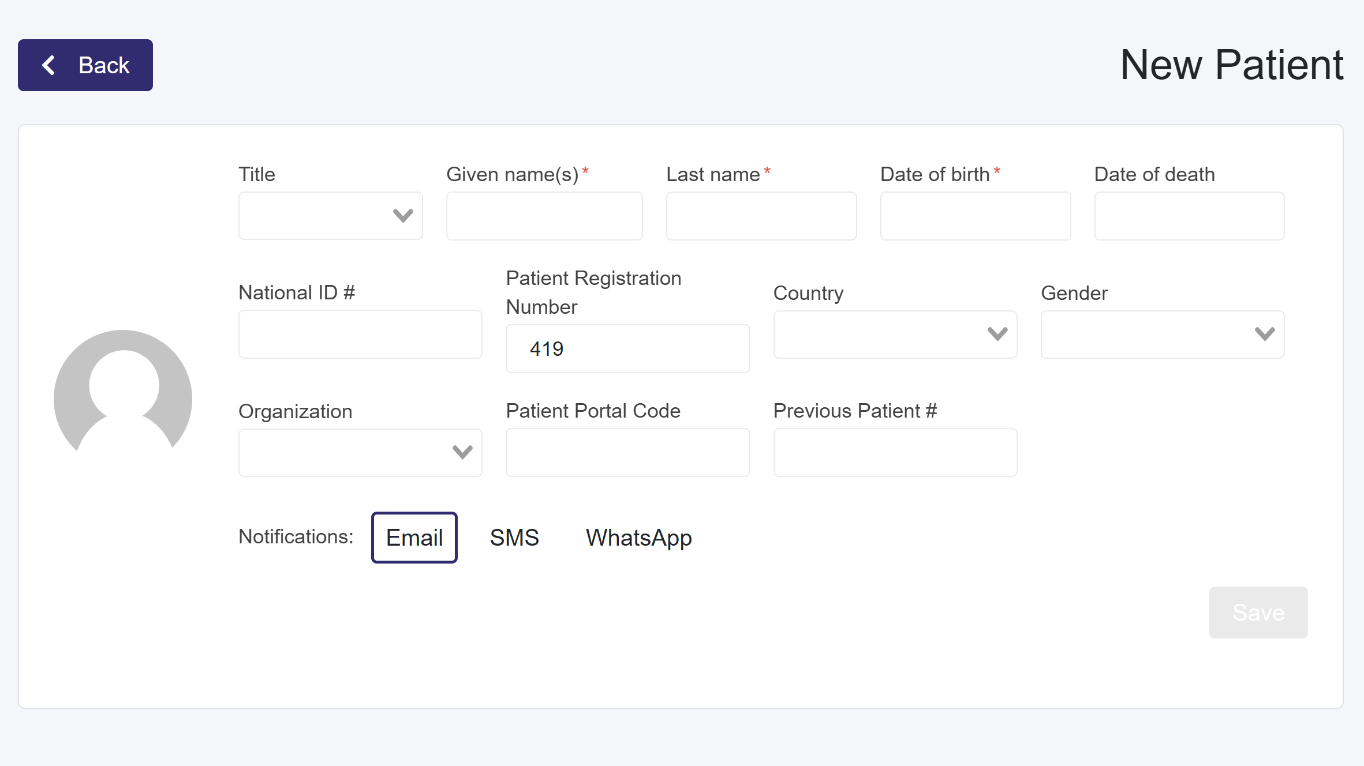Click the back arrow chevron icon
The width and height of the screenshot is (1364, 766).
[49, 65]
